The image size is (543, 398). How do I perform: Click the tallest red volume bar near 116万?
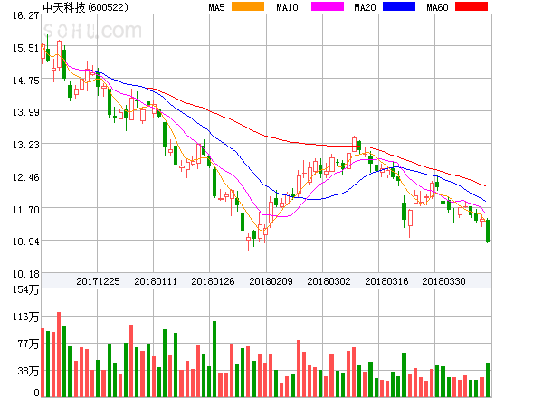click(59, 355)
